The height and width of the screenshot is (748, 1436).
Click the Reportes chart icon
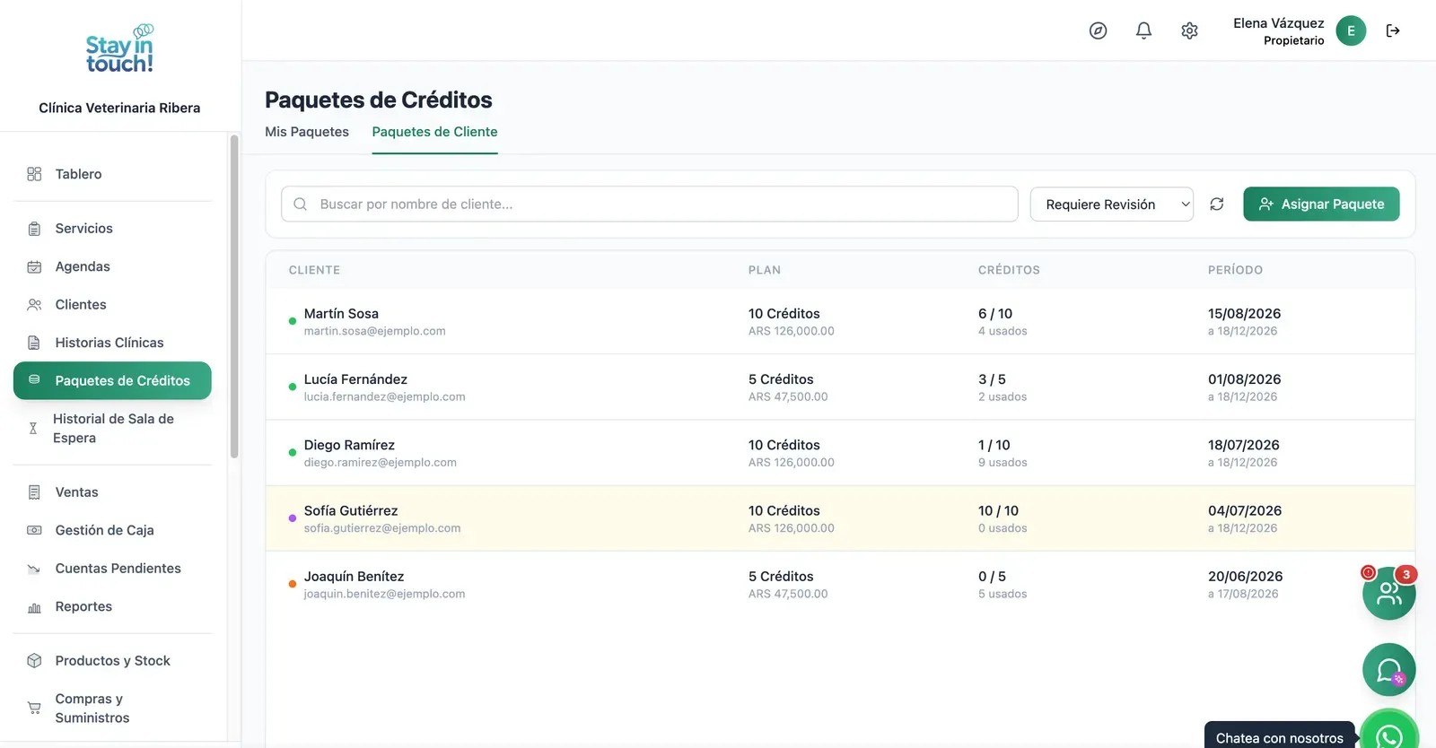coord(34,607)
